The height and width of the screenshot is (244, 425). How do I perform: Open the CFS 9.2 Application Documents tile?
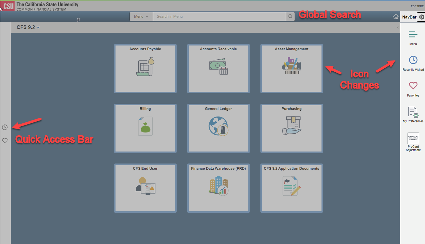291,188
